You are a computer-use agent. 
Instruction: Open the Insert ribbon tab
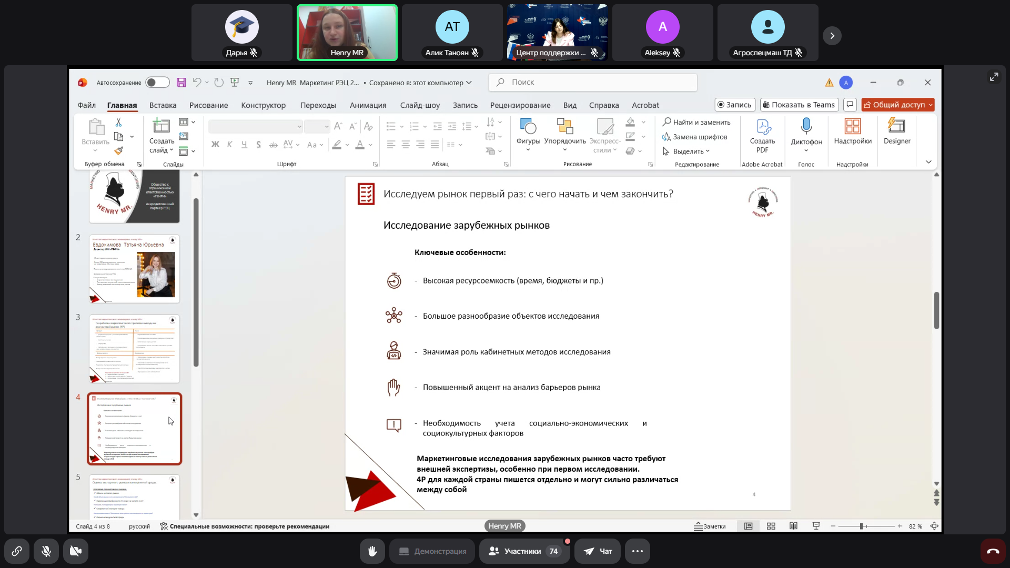pos(163,105)
